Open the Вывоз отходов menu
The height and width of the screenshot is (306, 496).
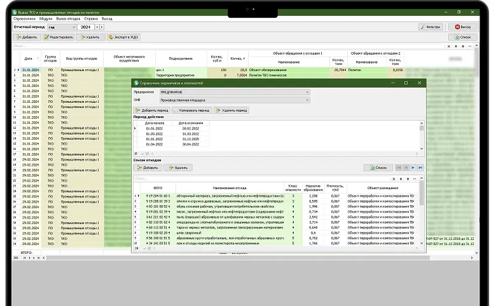click(68, 18)
